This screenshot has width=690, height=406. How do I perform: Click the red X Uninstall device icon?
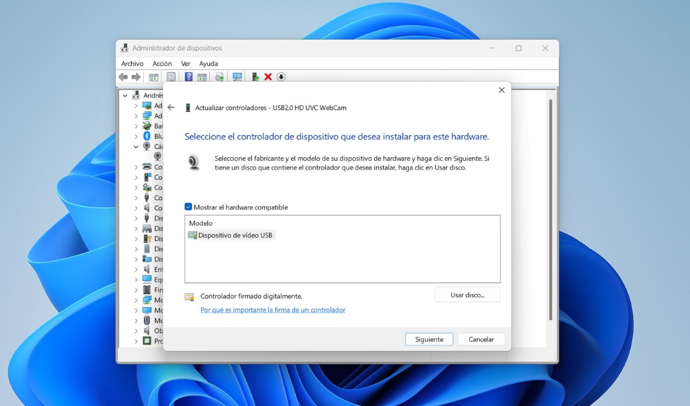268,77
